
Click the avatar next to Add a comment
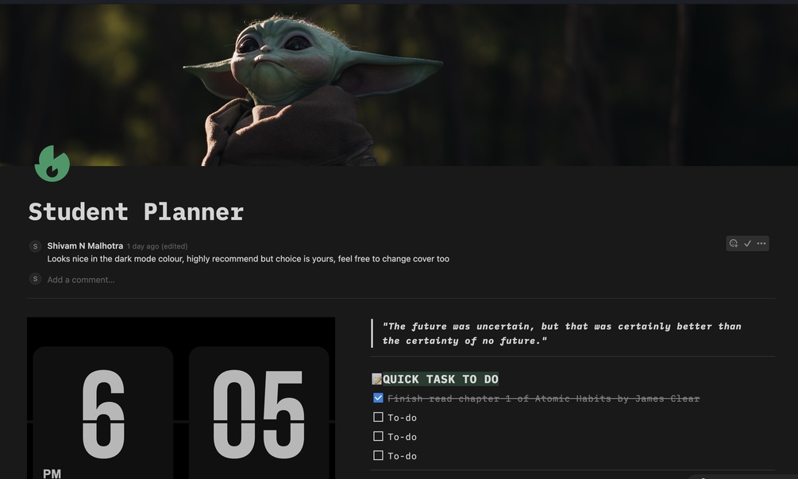point(35,279)
